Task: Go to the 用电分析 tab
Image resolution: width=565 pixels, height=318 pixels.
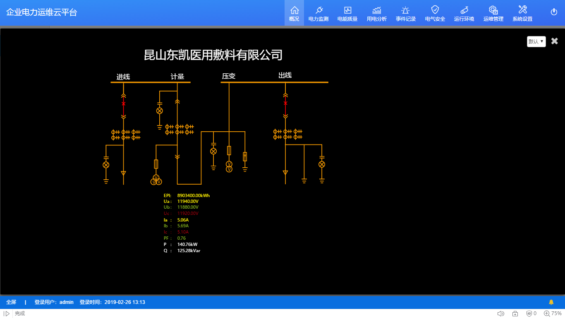Action: [377, 13]
